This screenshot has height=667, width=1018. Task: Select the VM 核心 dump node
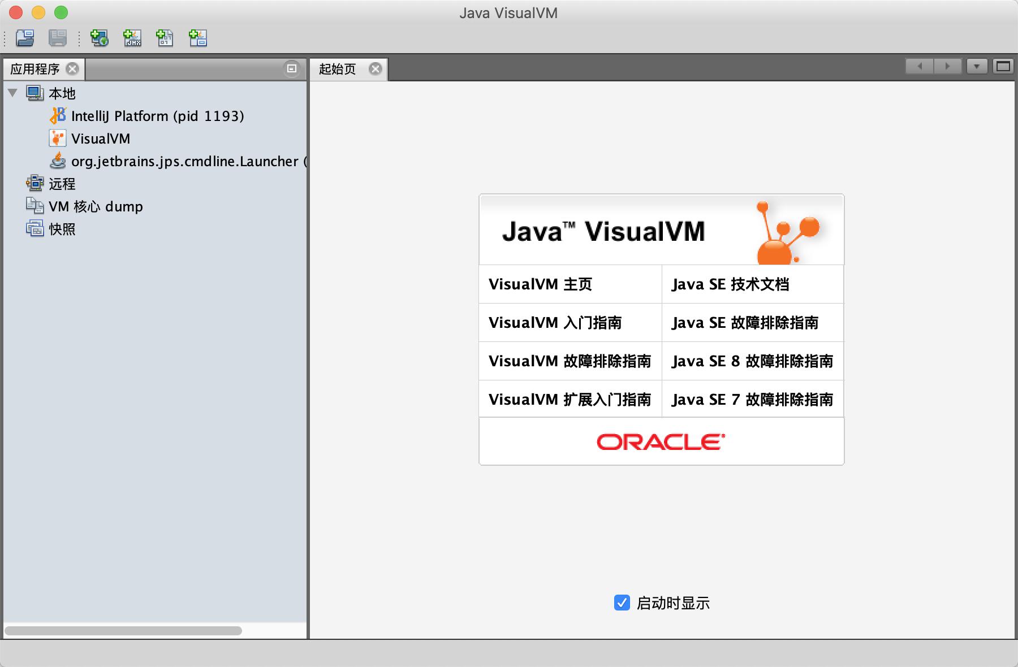point(96,206)
